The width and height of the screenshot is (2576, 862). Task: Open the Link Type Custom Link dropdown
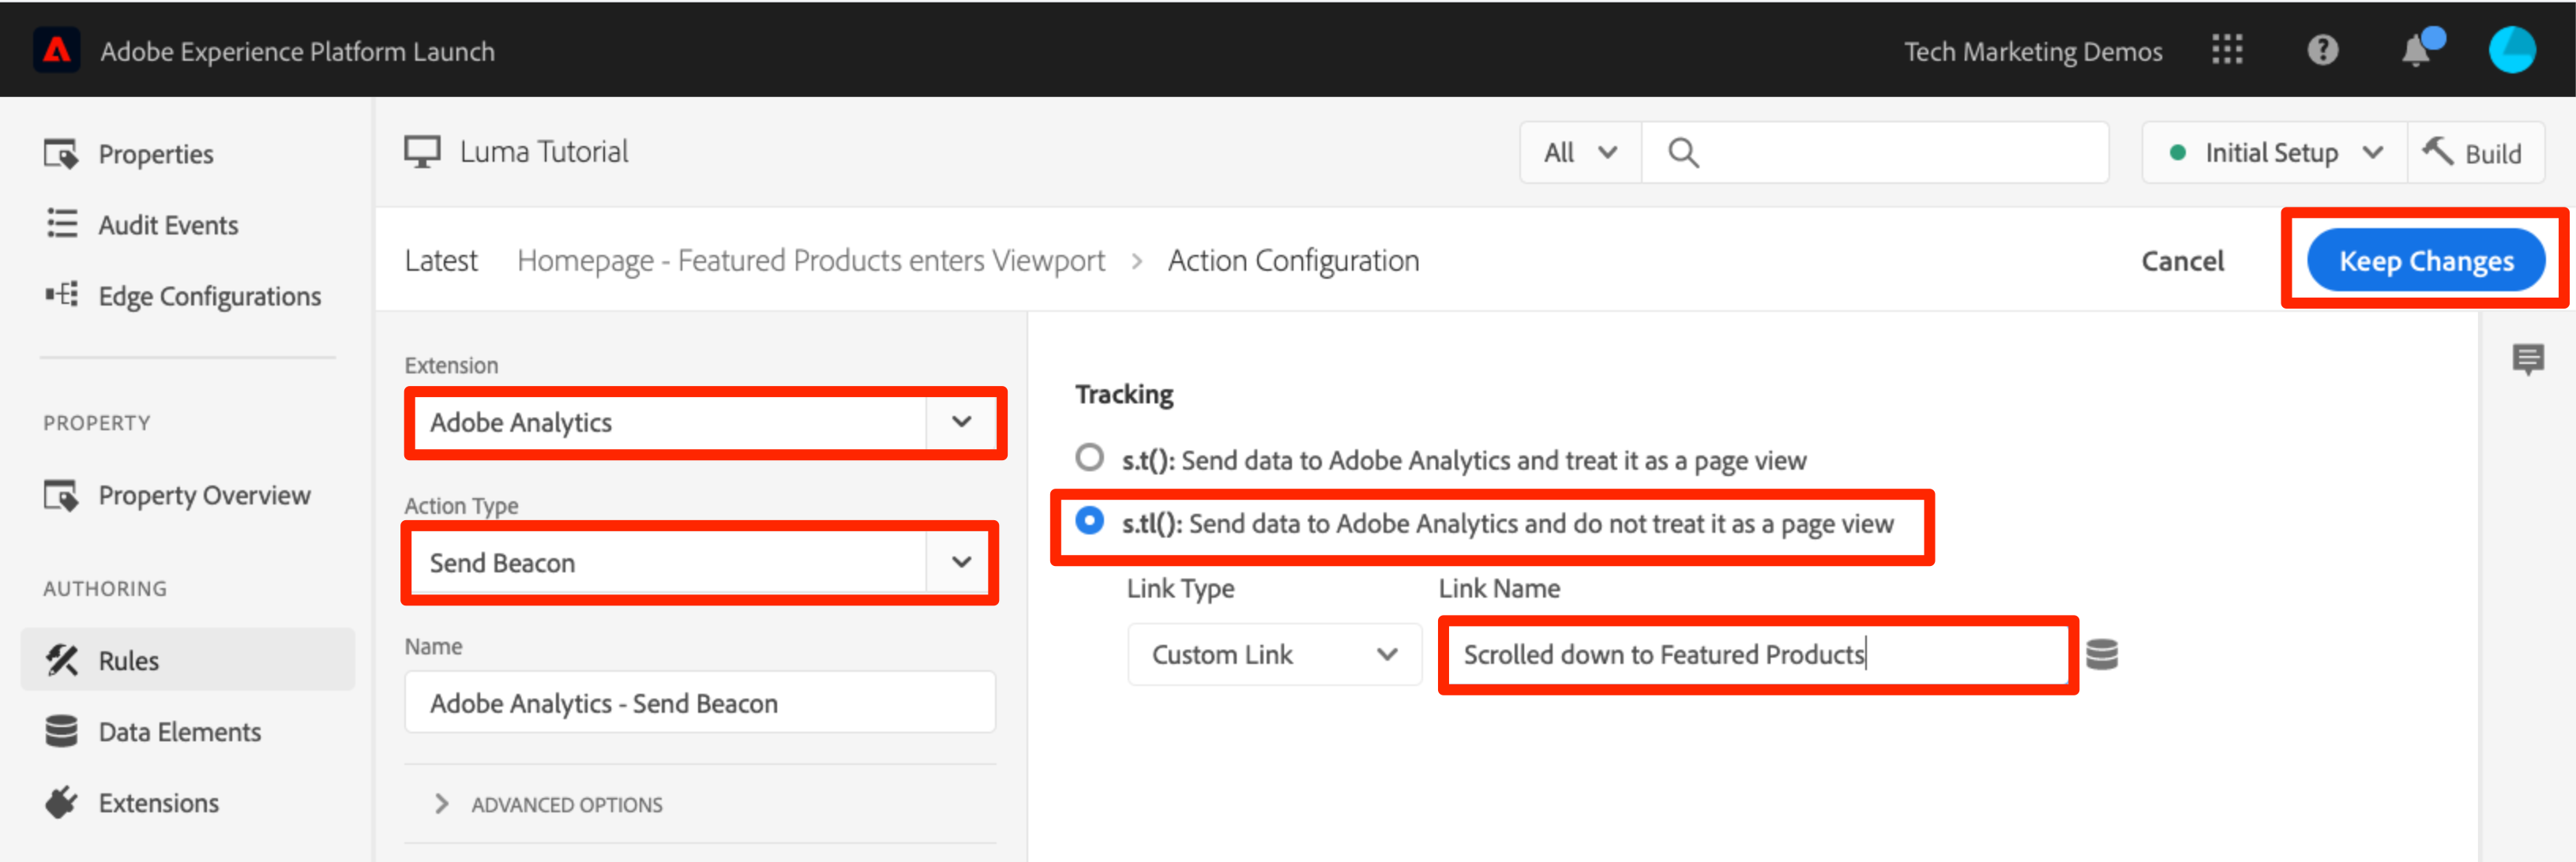tap(1273, 655)
